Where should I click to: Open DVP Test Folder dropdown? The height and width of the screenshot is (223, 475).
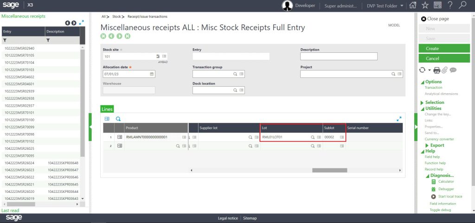385,6
